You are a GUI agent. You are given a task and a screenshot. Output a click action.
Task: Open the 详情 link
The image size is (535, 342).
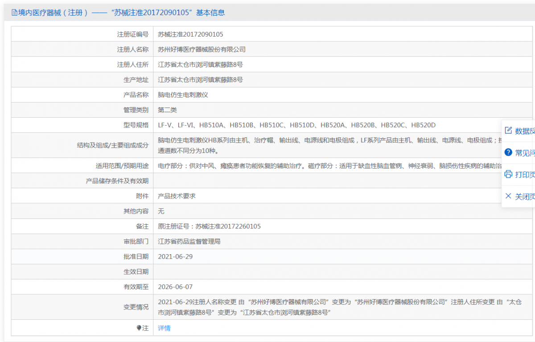coord(164,328)
